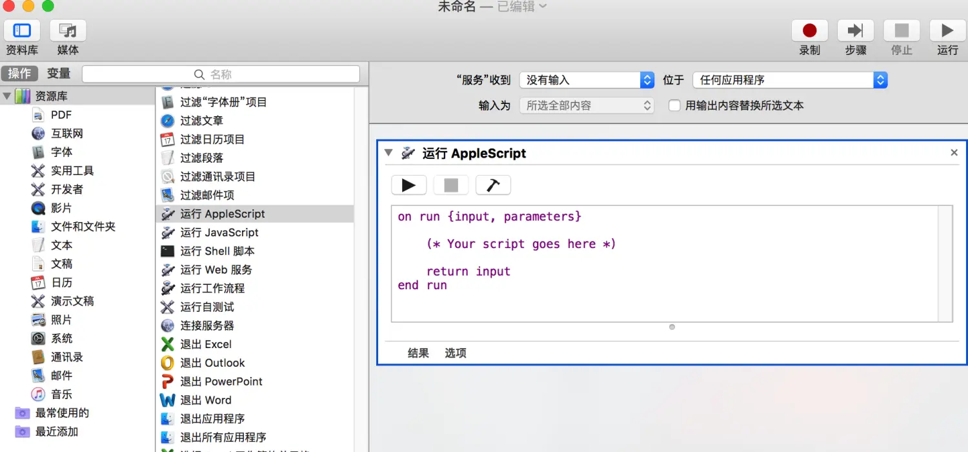Choose the 退出 Excel action icon
The width and height of the screenshot is (968, 452).
[168, 345]
